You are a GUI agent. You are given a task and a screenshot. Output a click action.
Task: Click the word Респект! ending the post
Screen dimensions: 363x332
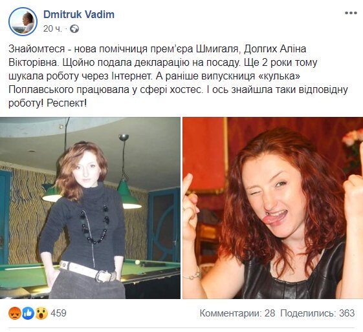pyautogui.click(x=67, y=103)
